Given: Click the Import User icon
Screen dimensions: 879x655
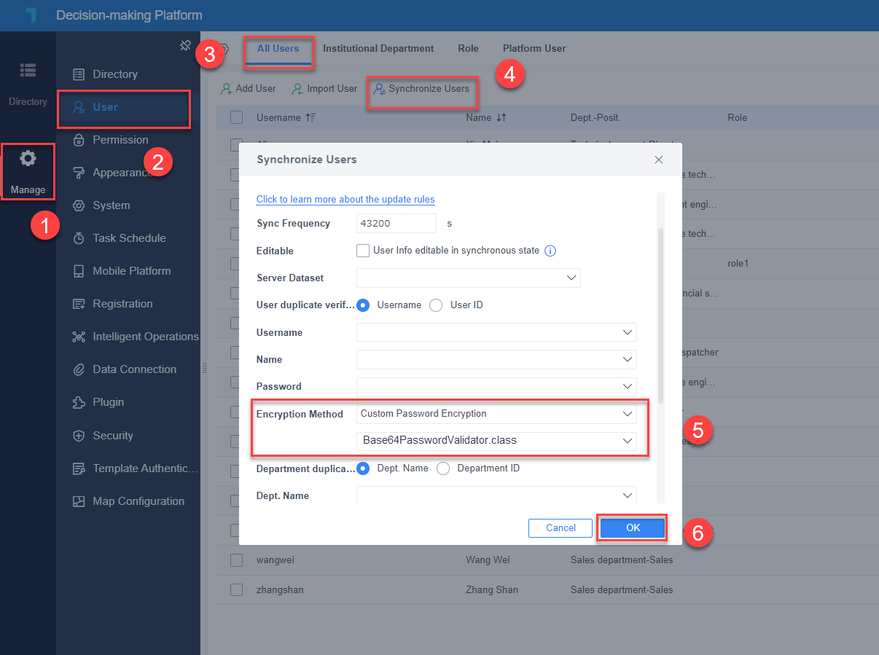Looking at the screenshot, I should (297, 89).
